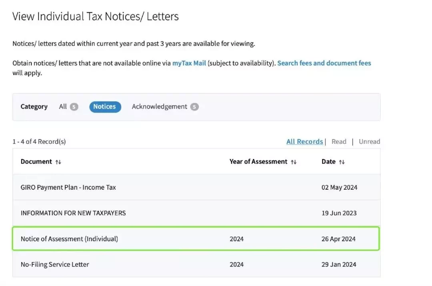Select the Notices category tab
Viewport: 432px width, 286px height.
tap(105, 107)
